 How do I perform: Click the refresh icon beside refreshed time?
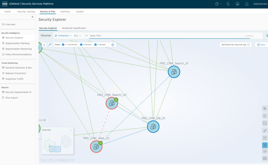pyautogui.click(x=249, y=45)
